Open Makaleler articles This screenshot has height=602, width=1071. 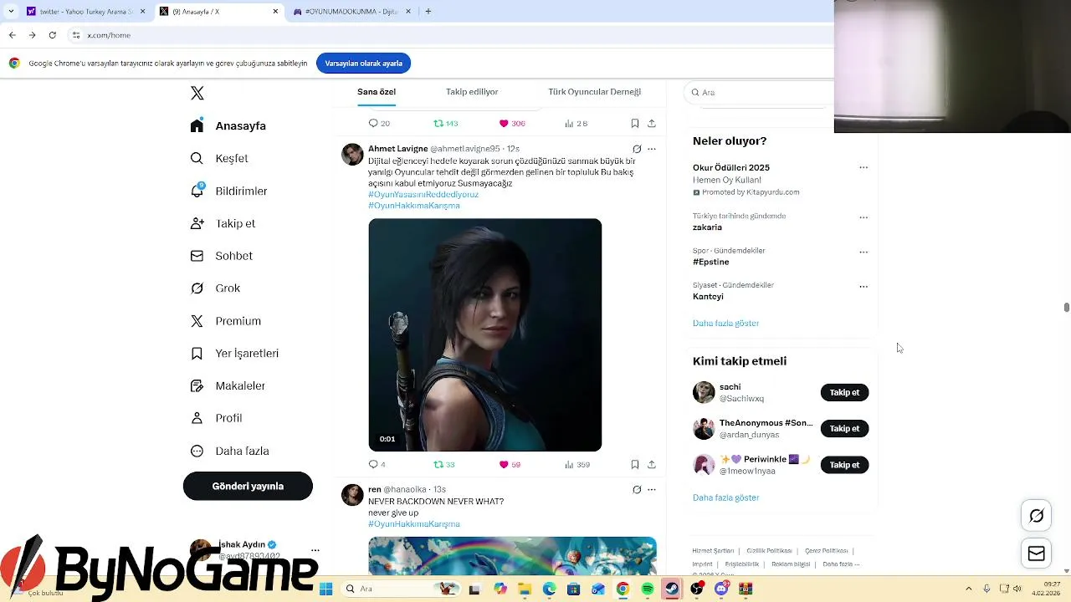pos(228,386)
